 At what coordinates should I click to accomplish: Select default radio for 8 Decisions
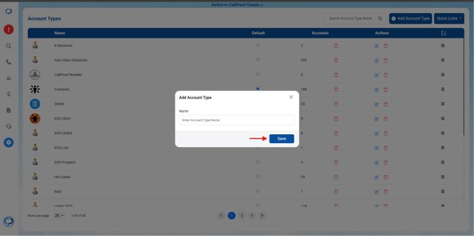coord(258,45)
